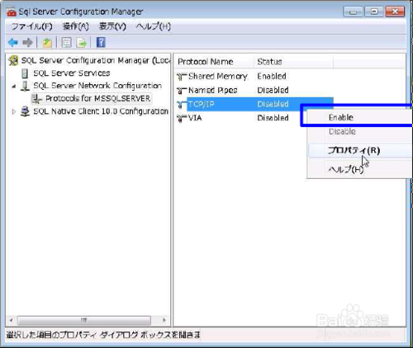The image size is (413, 348).
Task: Select SQL Server Configuration Manager root node
Action: 96,60
